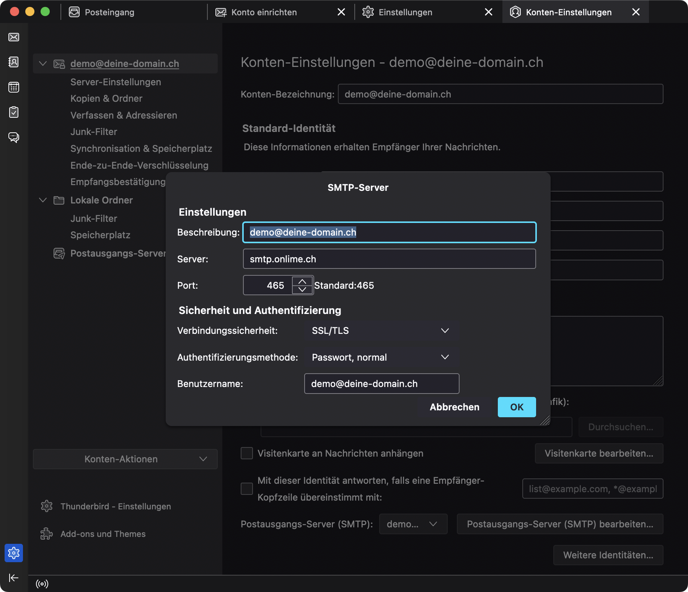The width and height of the screenshot is (688, 592).
Task: Collapse the demo@deine-domain.ch account tree
Action: [x=43, y=63]
